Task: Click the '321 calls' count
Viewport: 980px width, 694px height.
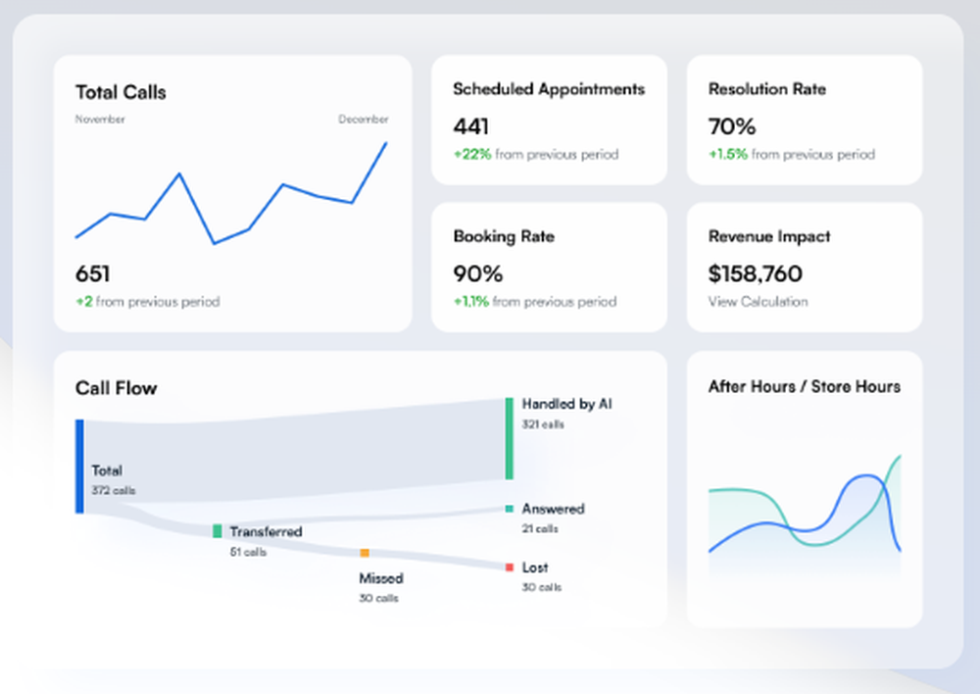Action: [543, 423]
